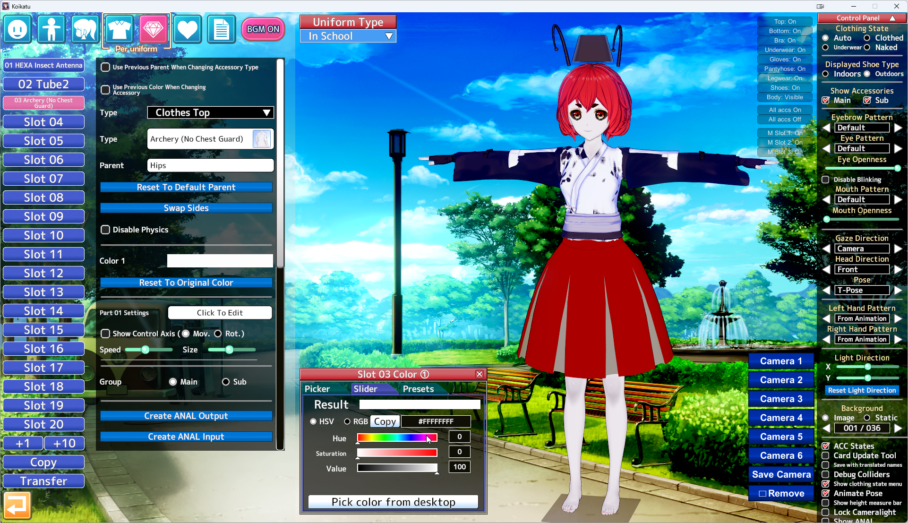
Task: Open the heart Personality category icon
Action: click(x=188, y=29)
